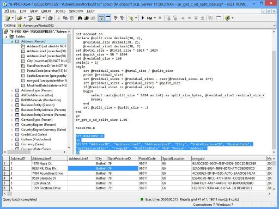Click the layout window icon before connections icon
The height and width of the screenshot is (209, 279).
219,18
